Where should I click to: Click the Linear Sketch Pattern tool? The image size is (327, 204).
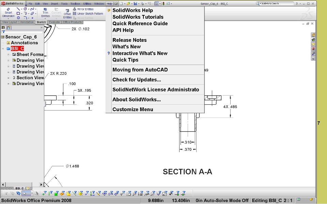coord(88,14)
